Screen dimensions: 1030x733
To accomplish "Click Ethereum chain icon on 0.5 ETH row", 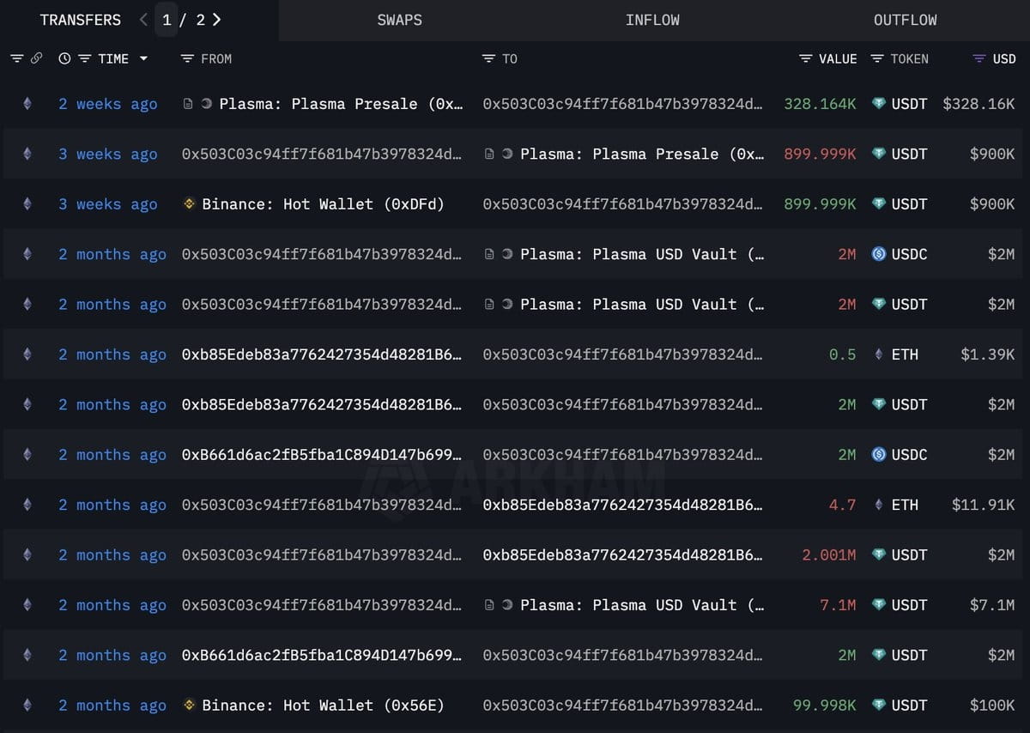I will (x=27, y=354).
